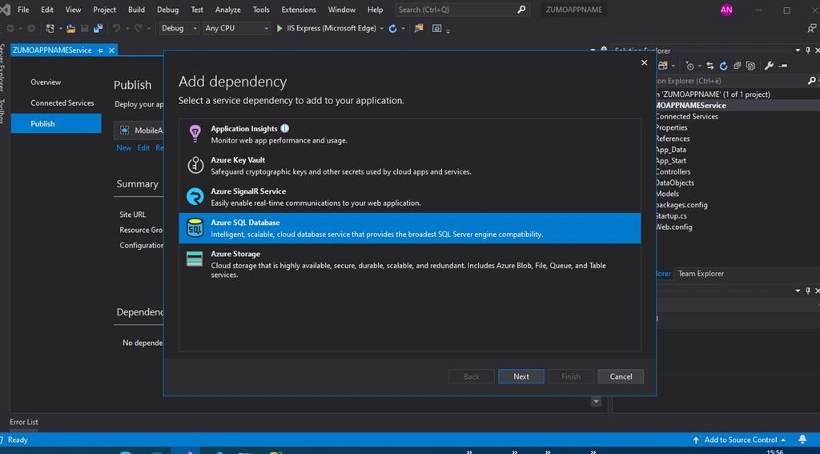Select the Azure Storage icon
This screenshot has height=454, width=820.
[195, 259]
